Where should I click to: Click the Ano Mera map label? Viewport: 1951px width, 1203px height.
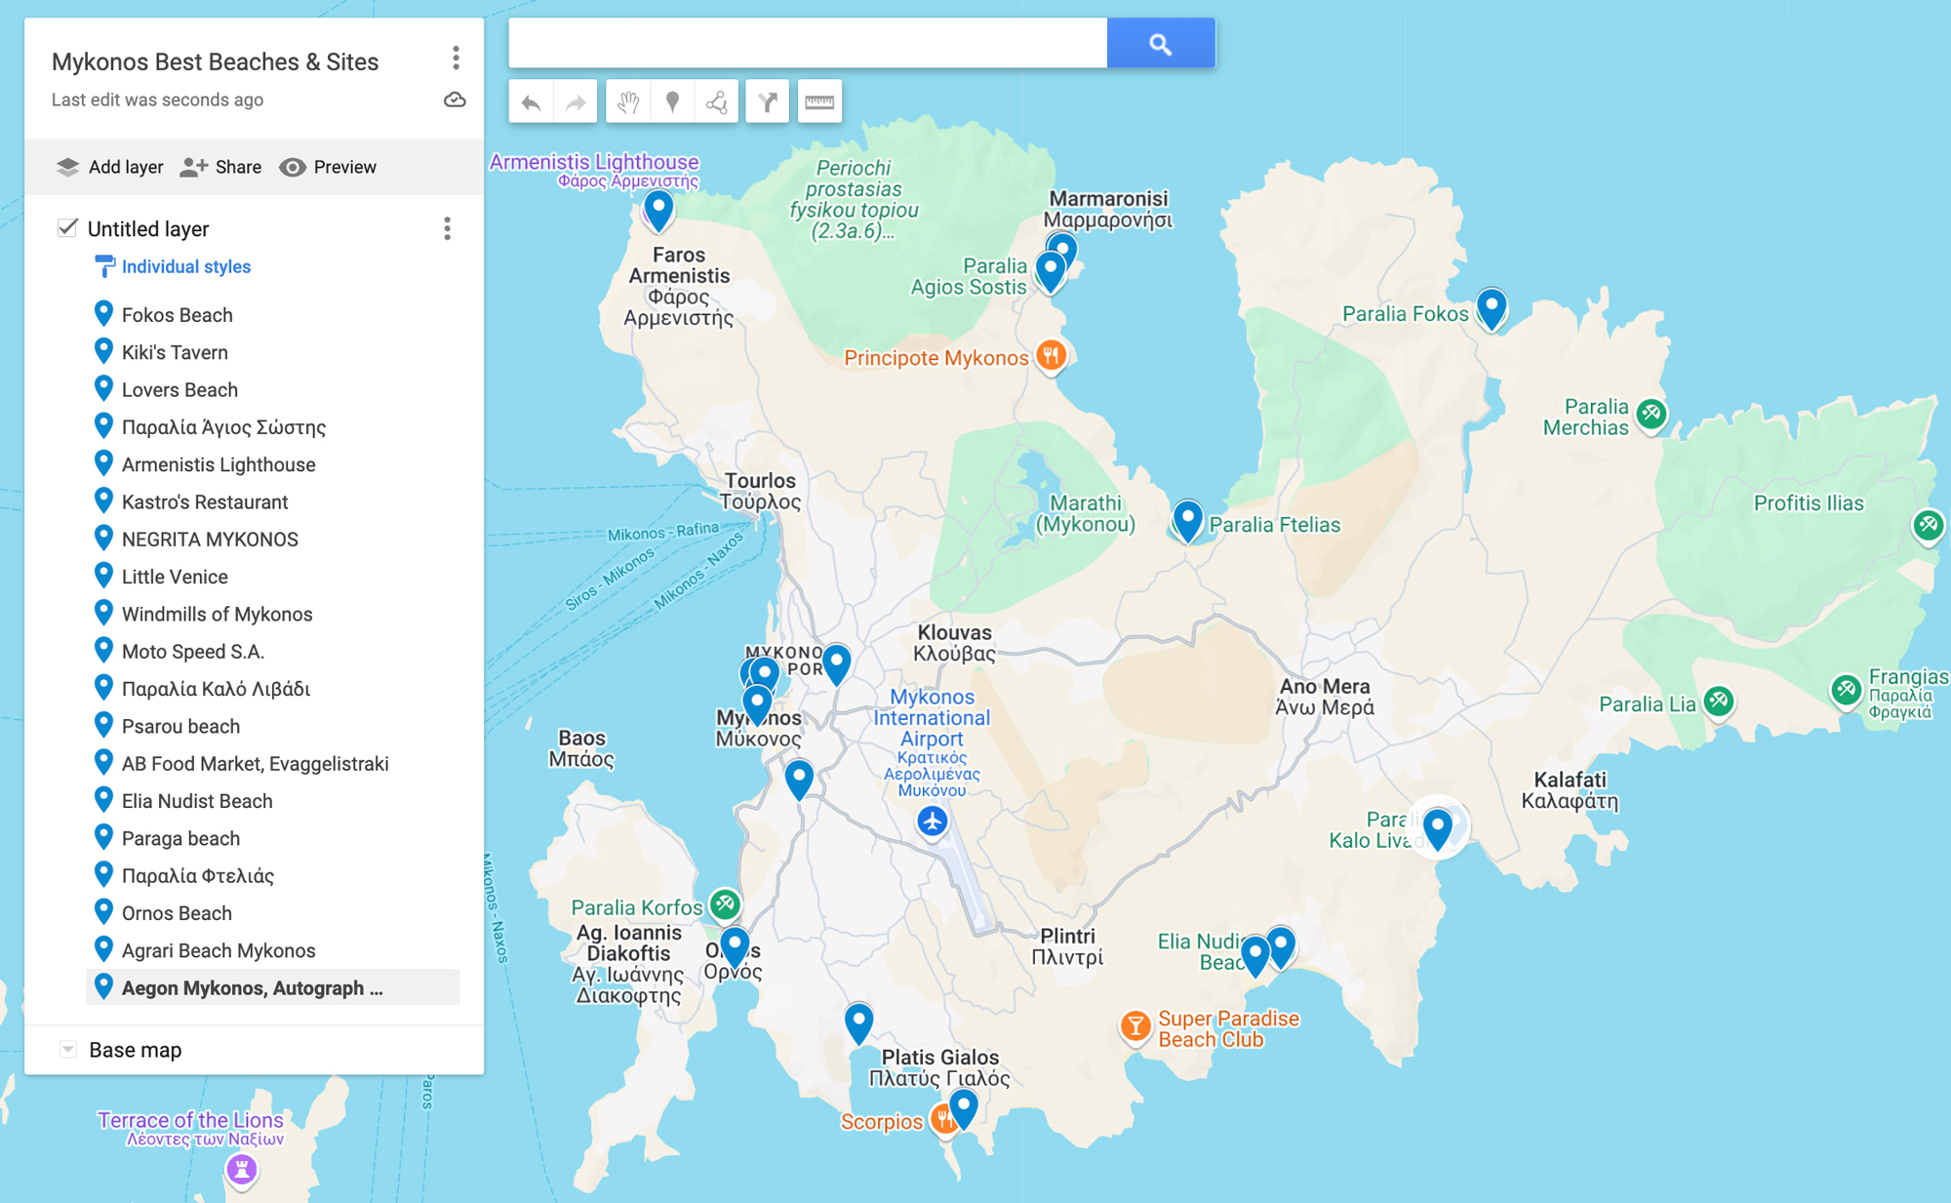[x=1325, y=697]
